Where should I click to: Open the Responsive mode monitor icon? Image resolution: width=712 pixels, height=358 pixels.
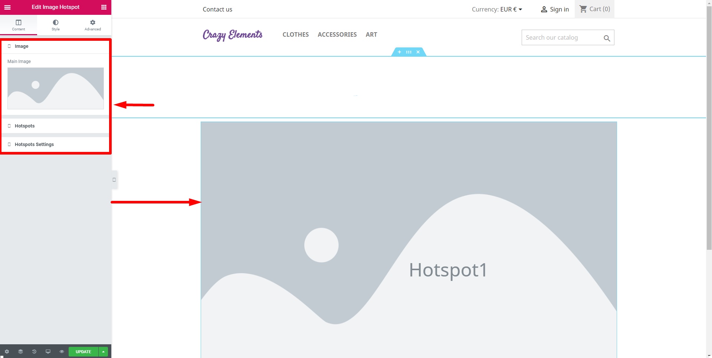[48, 351]
